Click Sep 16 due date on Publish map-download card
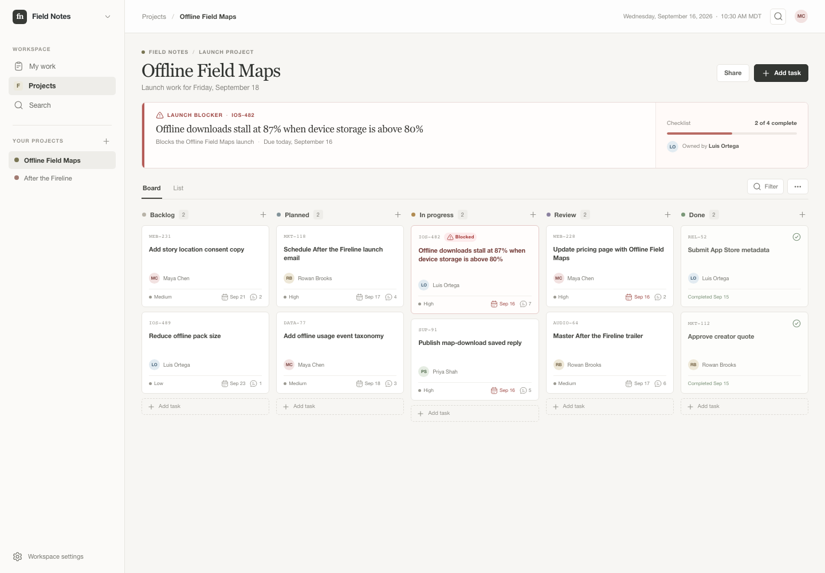825x573 pixels. (x=503, y=390)
